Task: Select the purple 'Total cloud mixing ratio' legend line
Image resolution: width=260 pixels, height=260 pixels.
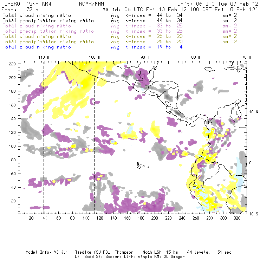Action: tap(37, 26)
